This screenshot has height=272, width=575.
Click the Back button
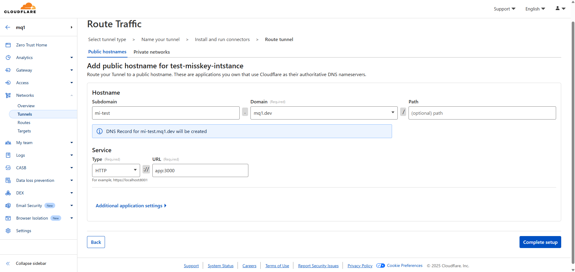(x=96, y=242)
